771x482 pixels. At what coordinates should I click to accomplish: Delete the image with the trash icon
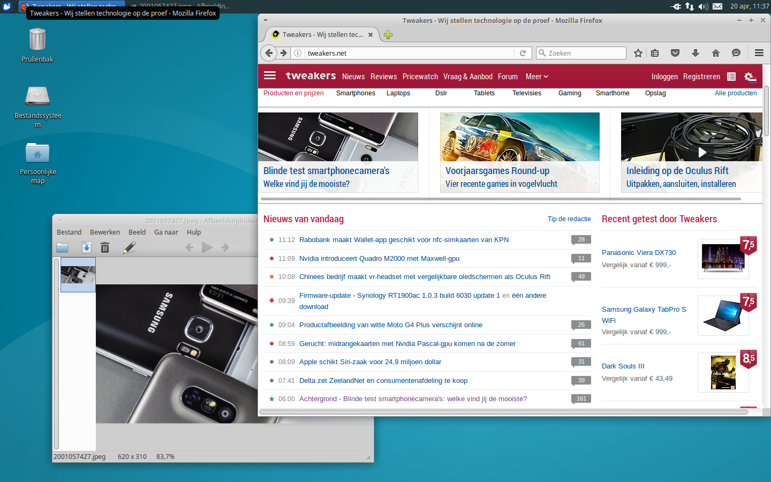pyautogui.click(x=105, y=247)
